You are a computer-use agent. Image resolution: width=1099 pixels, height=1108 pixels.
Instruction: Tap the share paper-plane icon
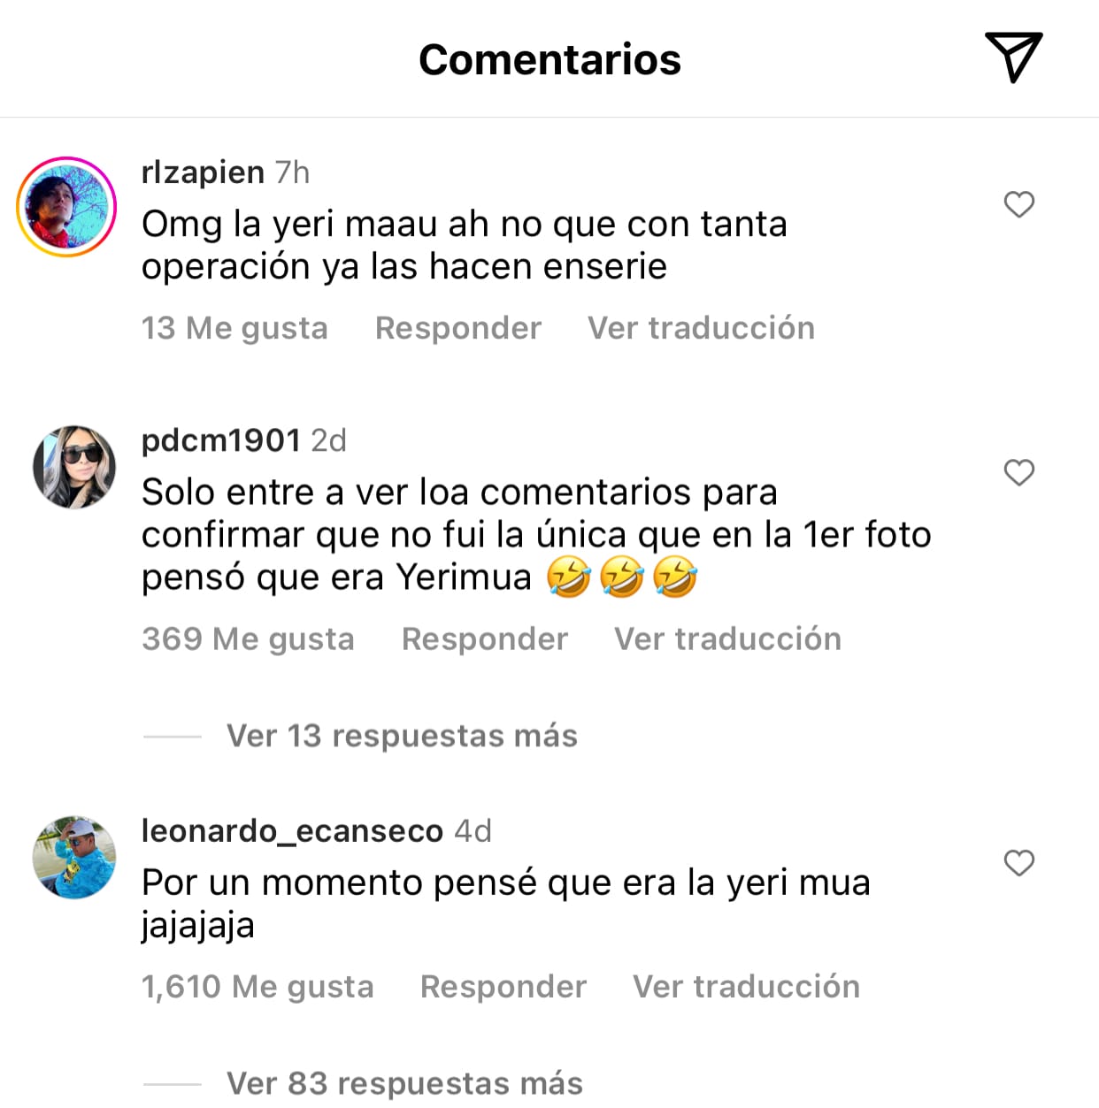1013,57
